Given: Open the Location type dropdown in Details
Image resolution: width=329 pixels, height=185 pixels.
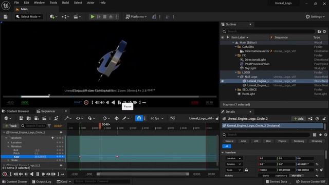Looking at the screenshot, I should (234, 158).
